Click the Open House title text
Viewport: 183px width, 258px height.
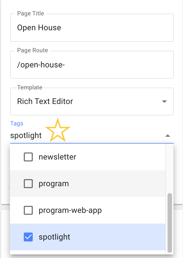click(x=39, y=28)
